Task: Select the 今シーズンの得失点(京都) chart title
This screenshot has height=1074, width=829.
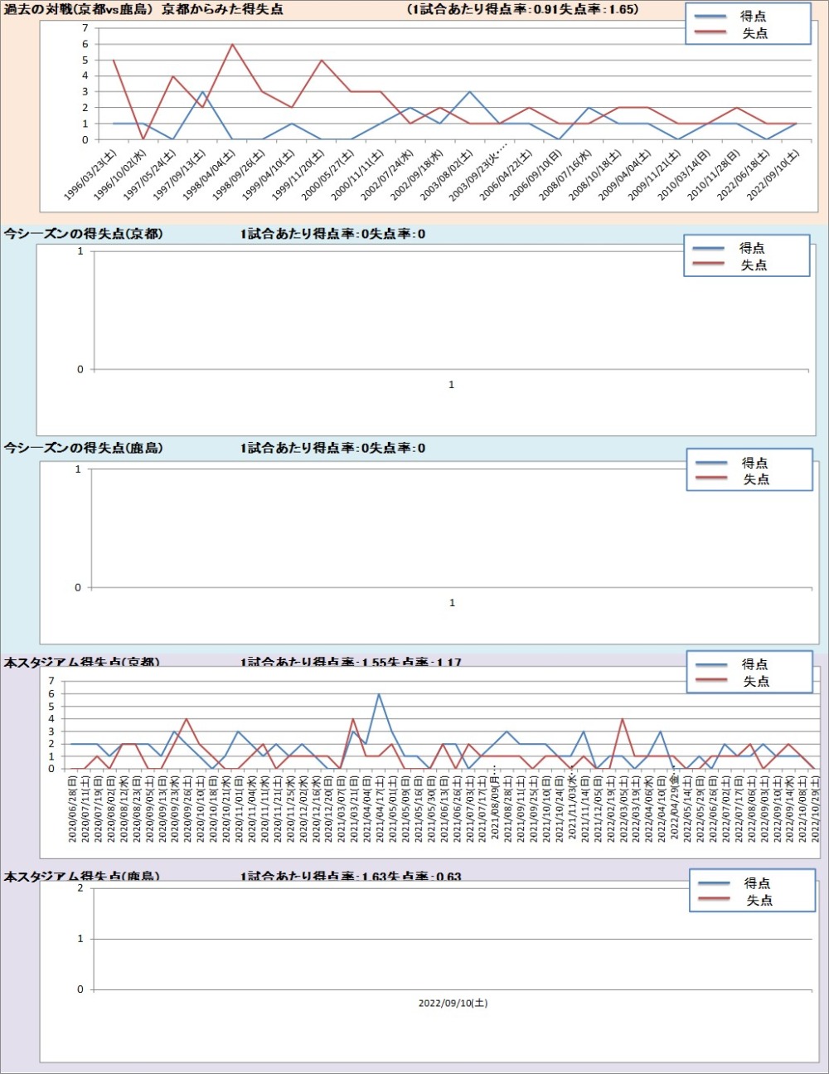Action: pos(83,234)
